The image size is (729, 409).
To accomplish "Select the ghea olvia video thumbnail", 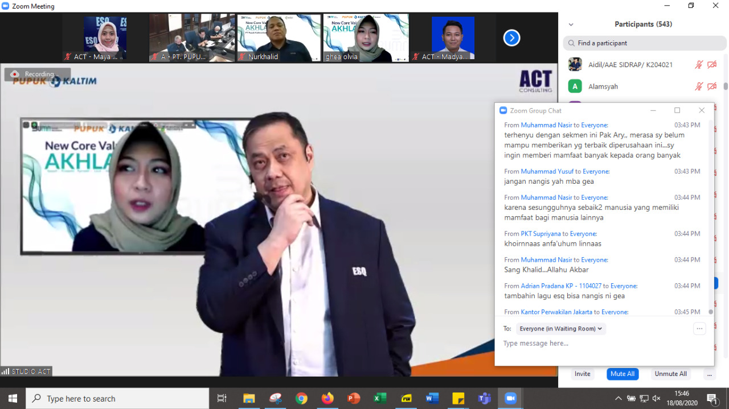I will (366, 38).
